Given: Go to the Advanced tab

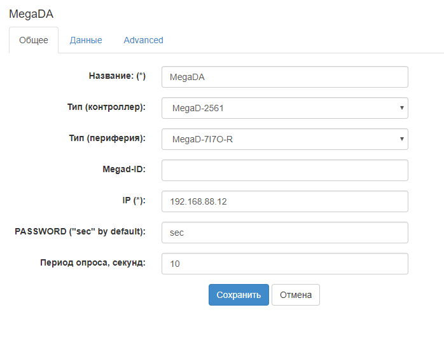Looking at the screenshot, I should click(x=143, y=40).
